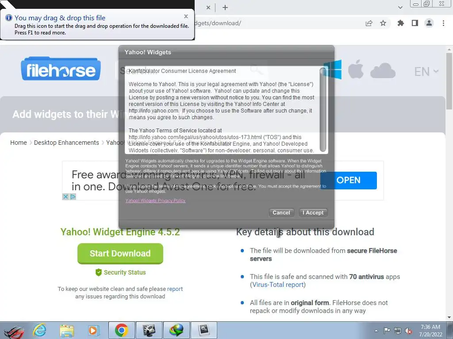This screenshot has height=339, width=453.
Task: Launch Internet Explorer from the taskbar
Action: 39,330
